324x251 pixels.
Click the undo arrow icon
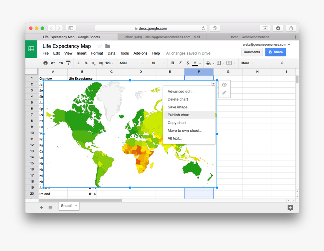point(53,63)
